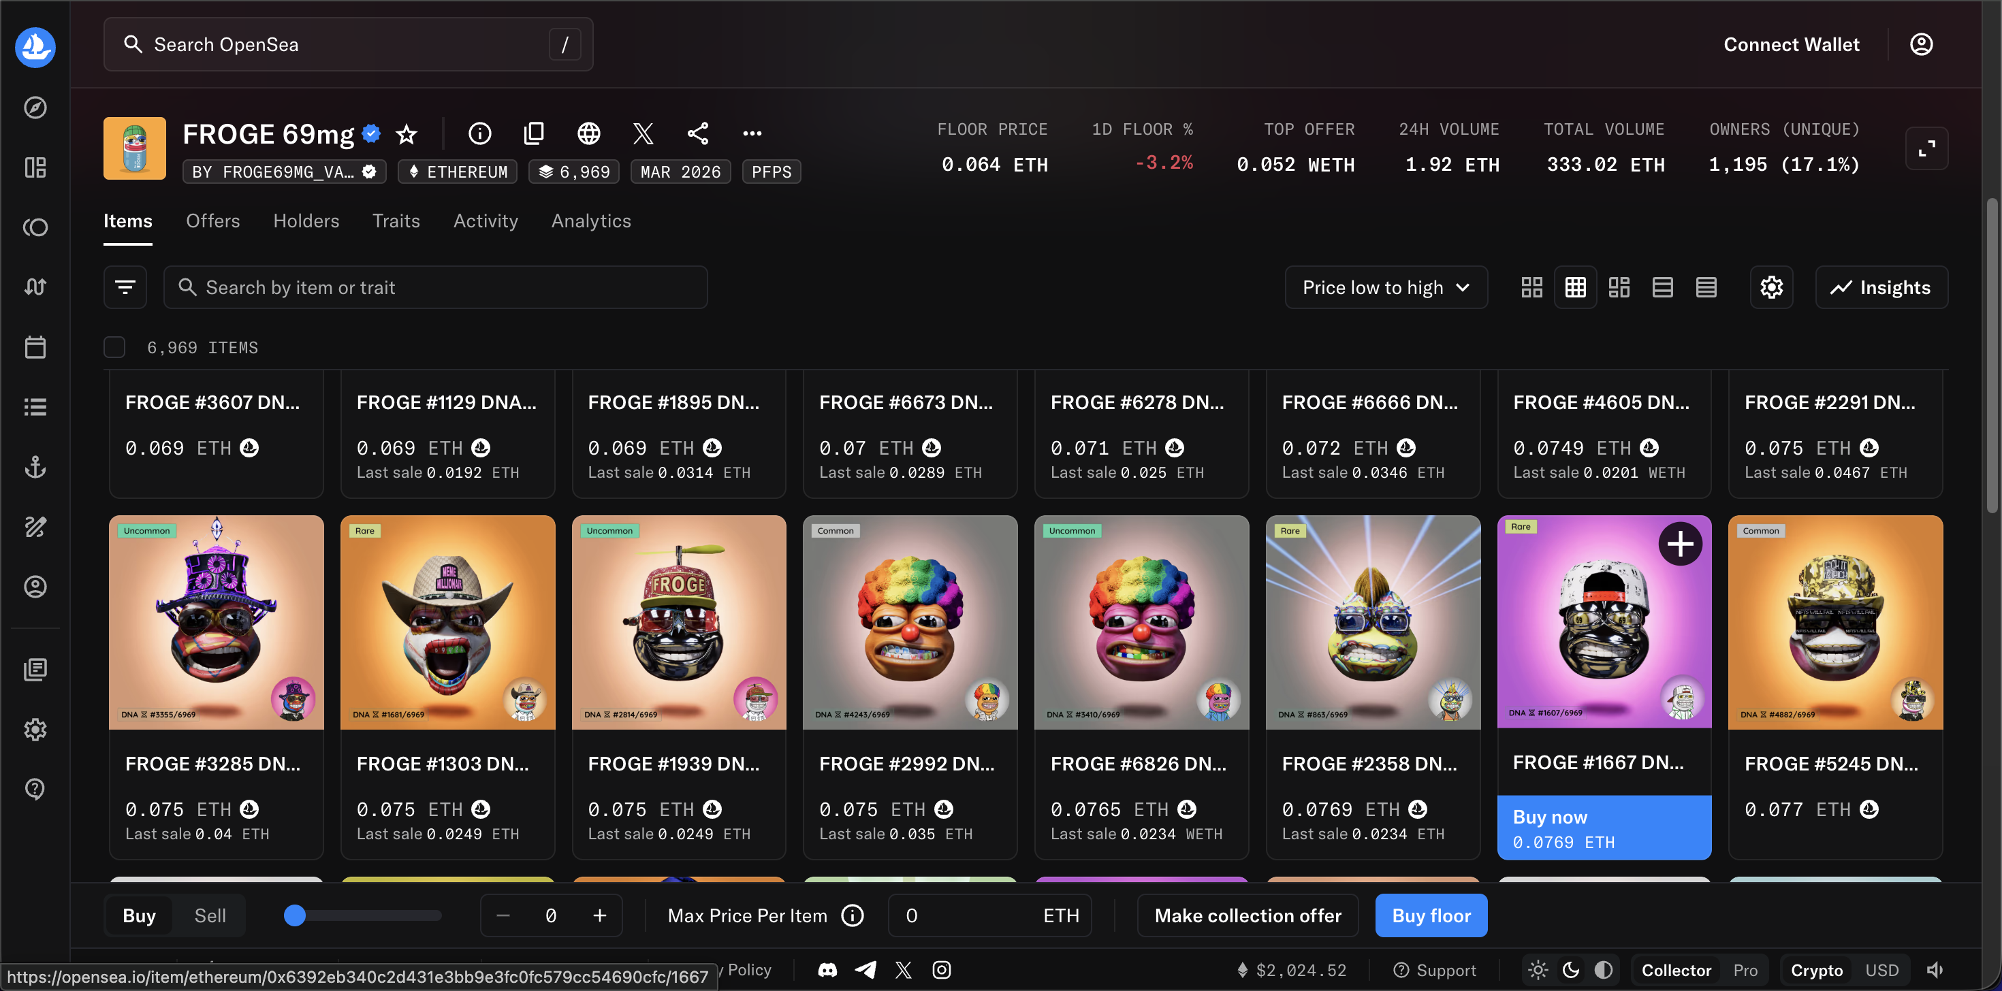Visit the collection website globe icon

pyautogui.click(x=588, y=133)
